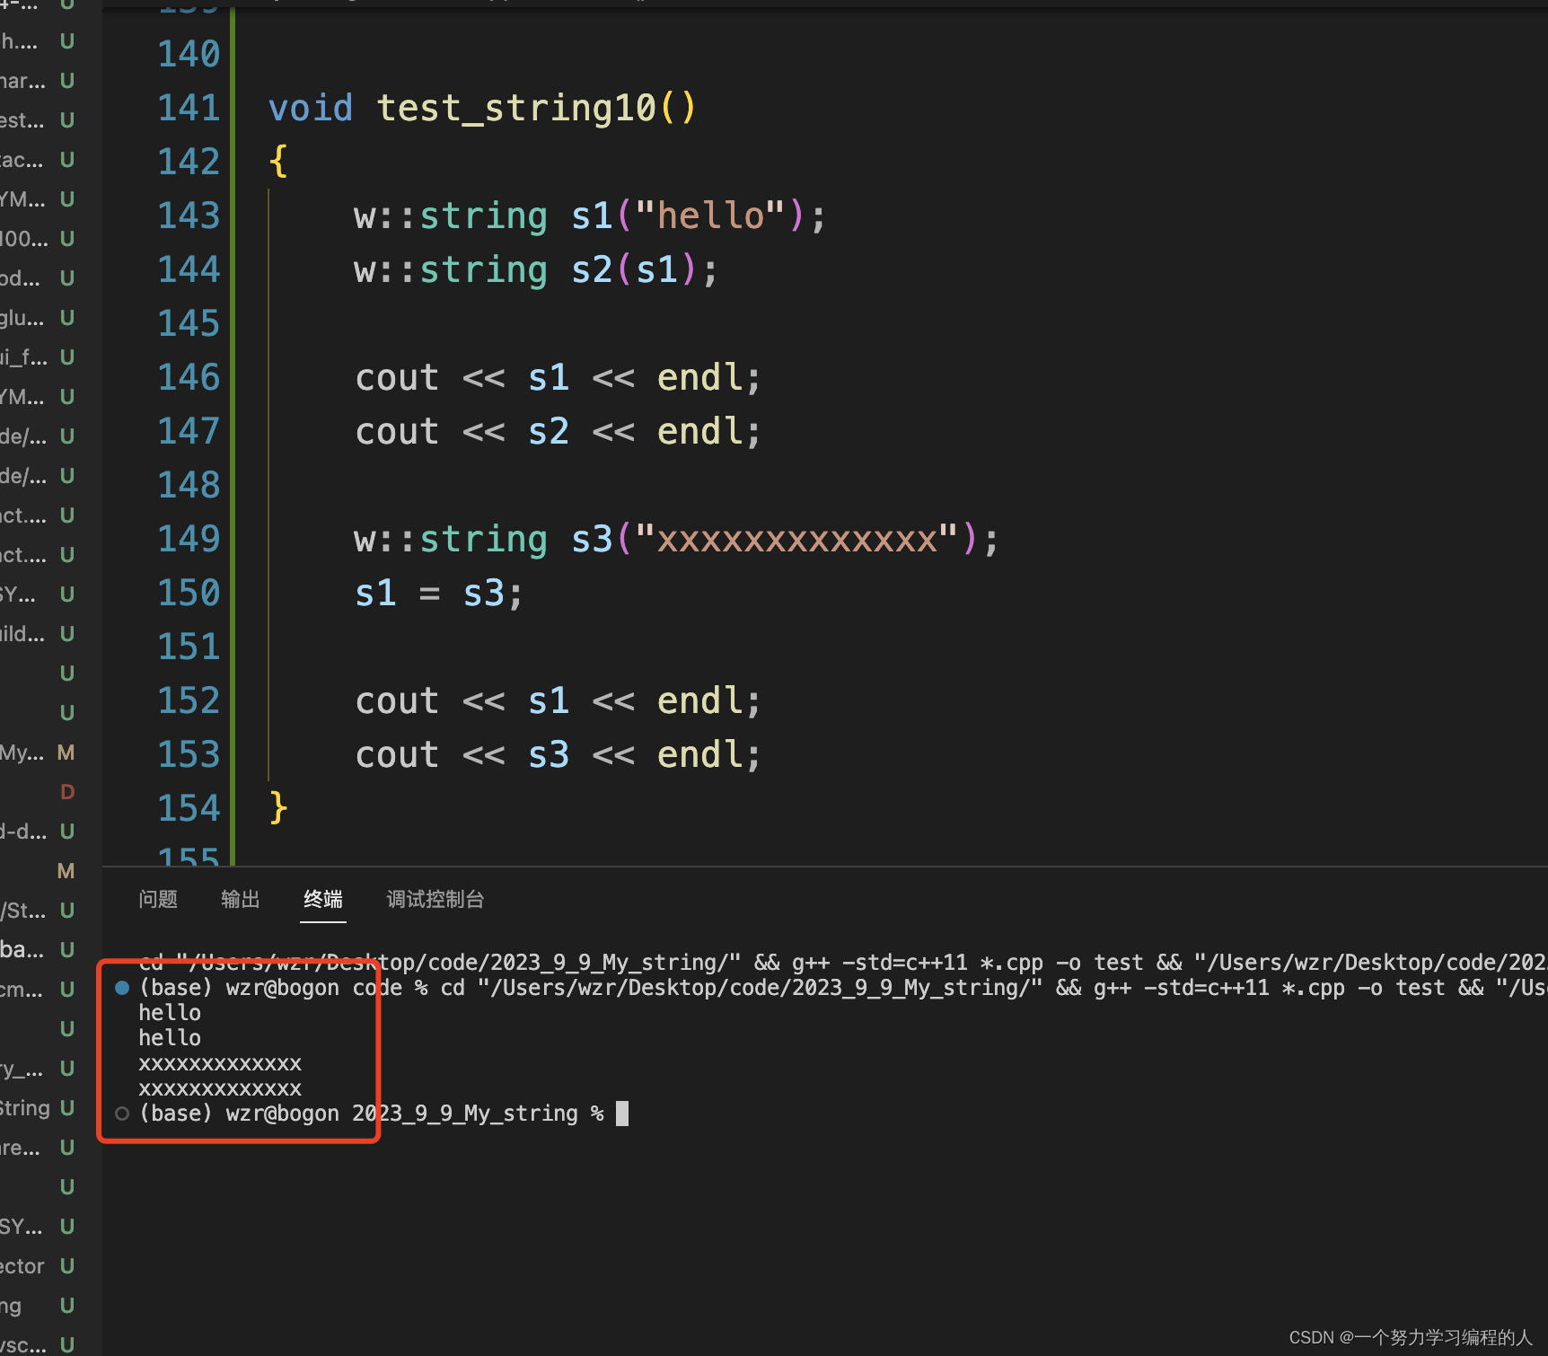Click cout on line 147
The width and height of the screenshot is (1548, 1356).
(x=397, y=432)
